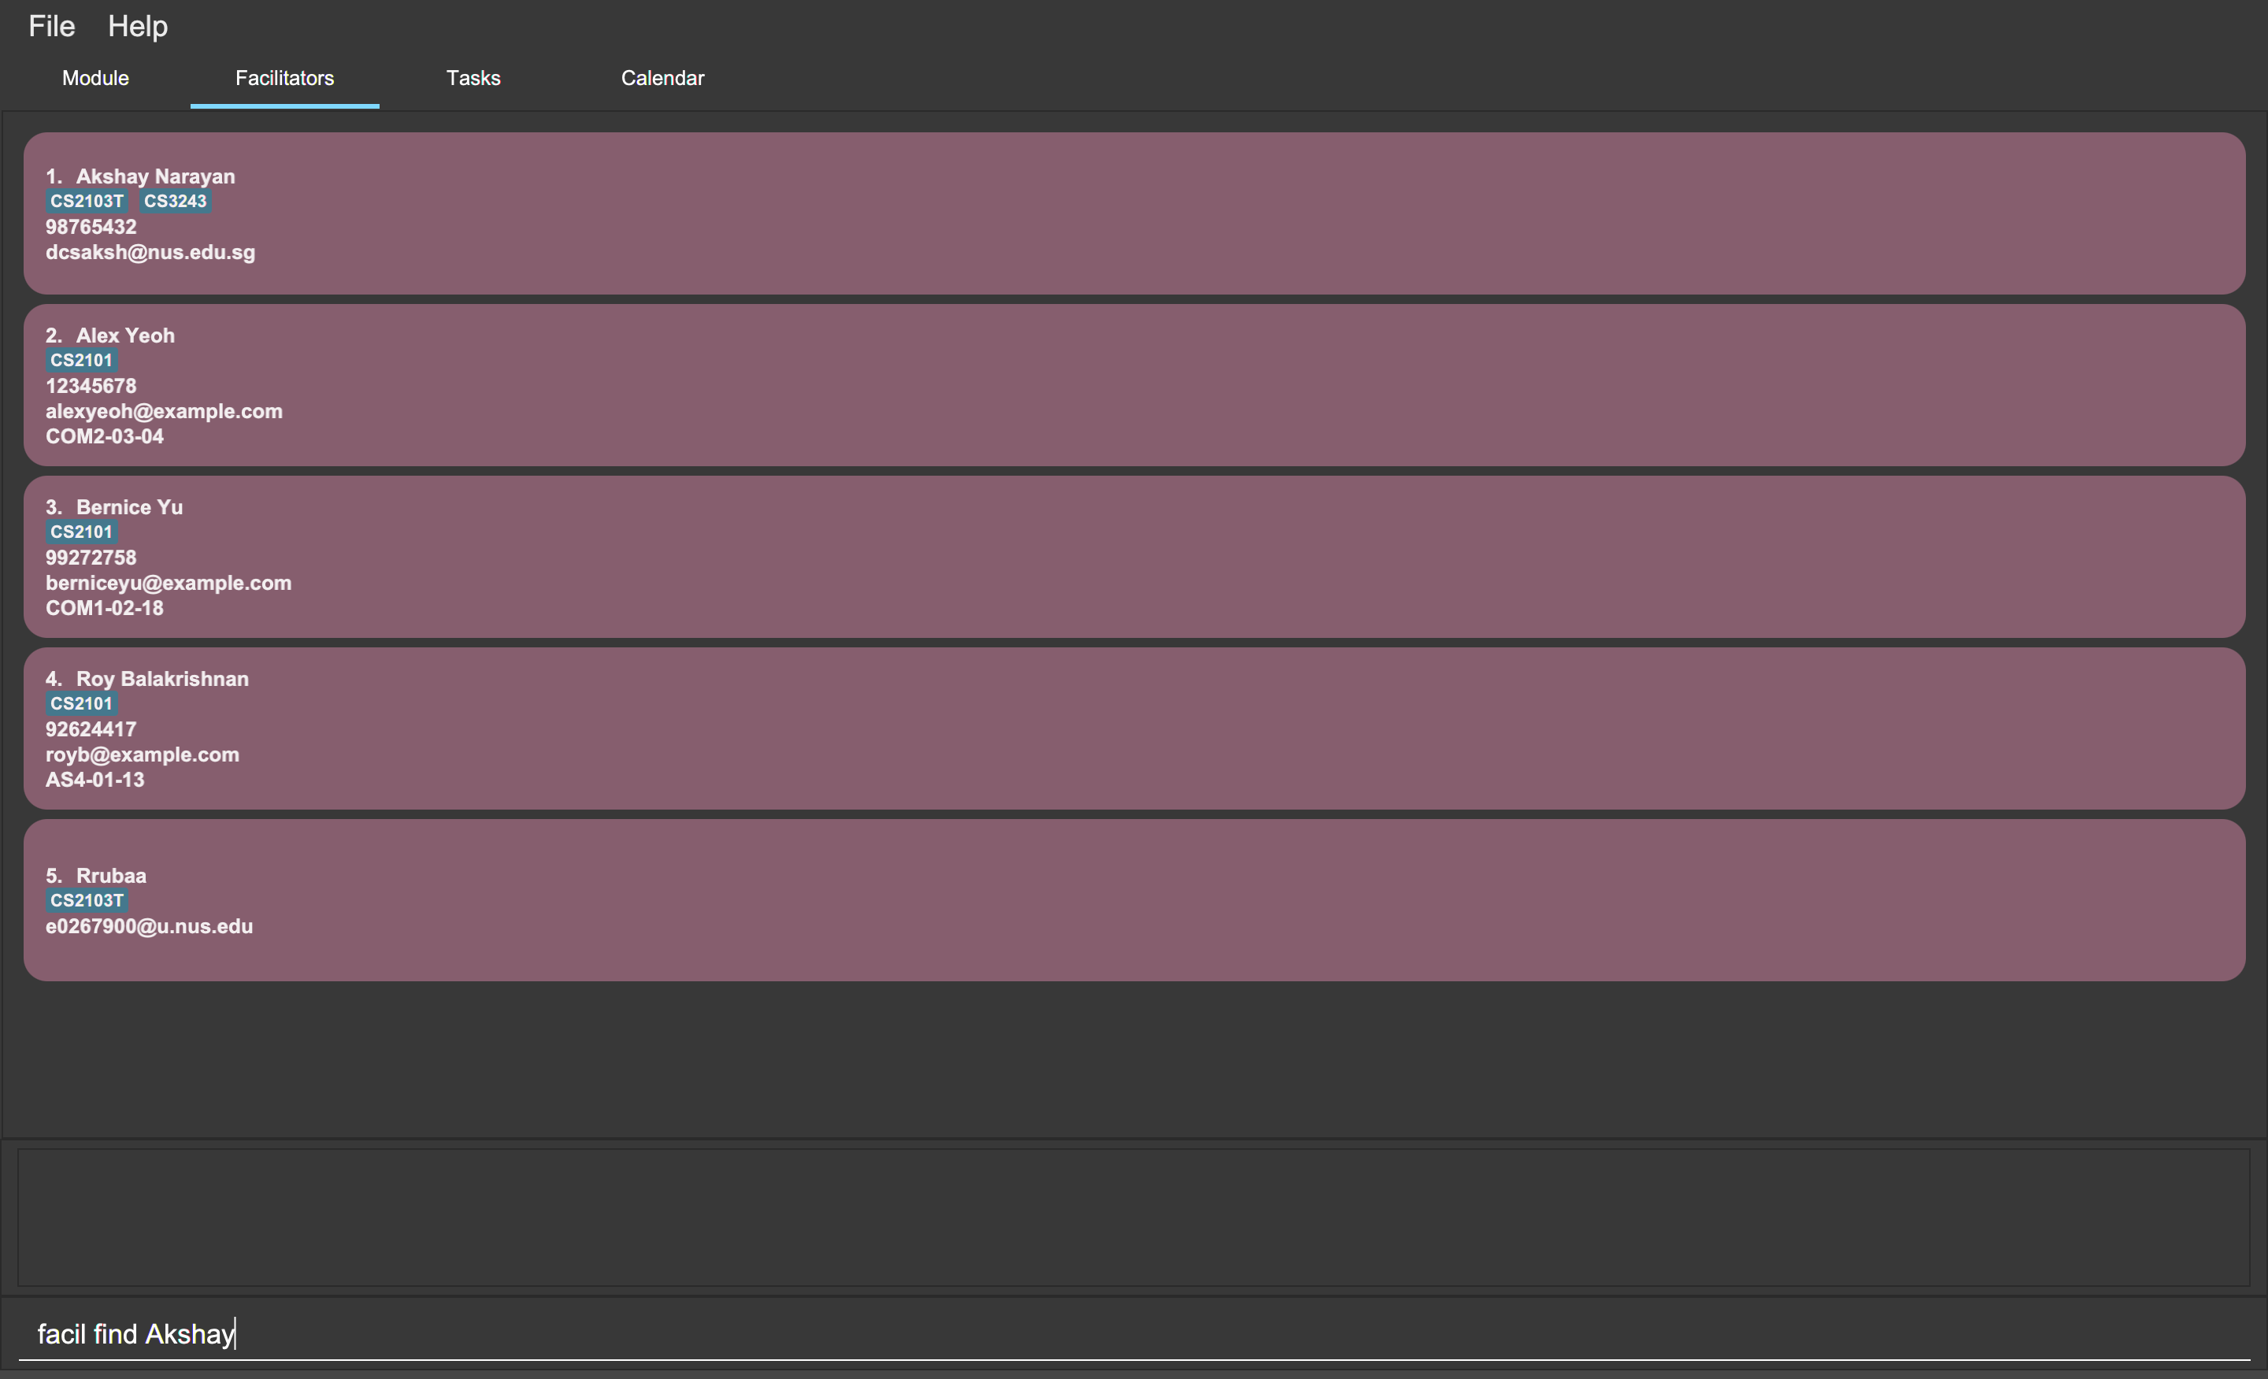
Task: Open the Help menu
Action: (x=138, y=26)
